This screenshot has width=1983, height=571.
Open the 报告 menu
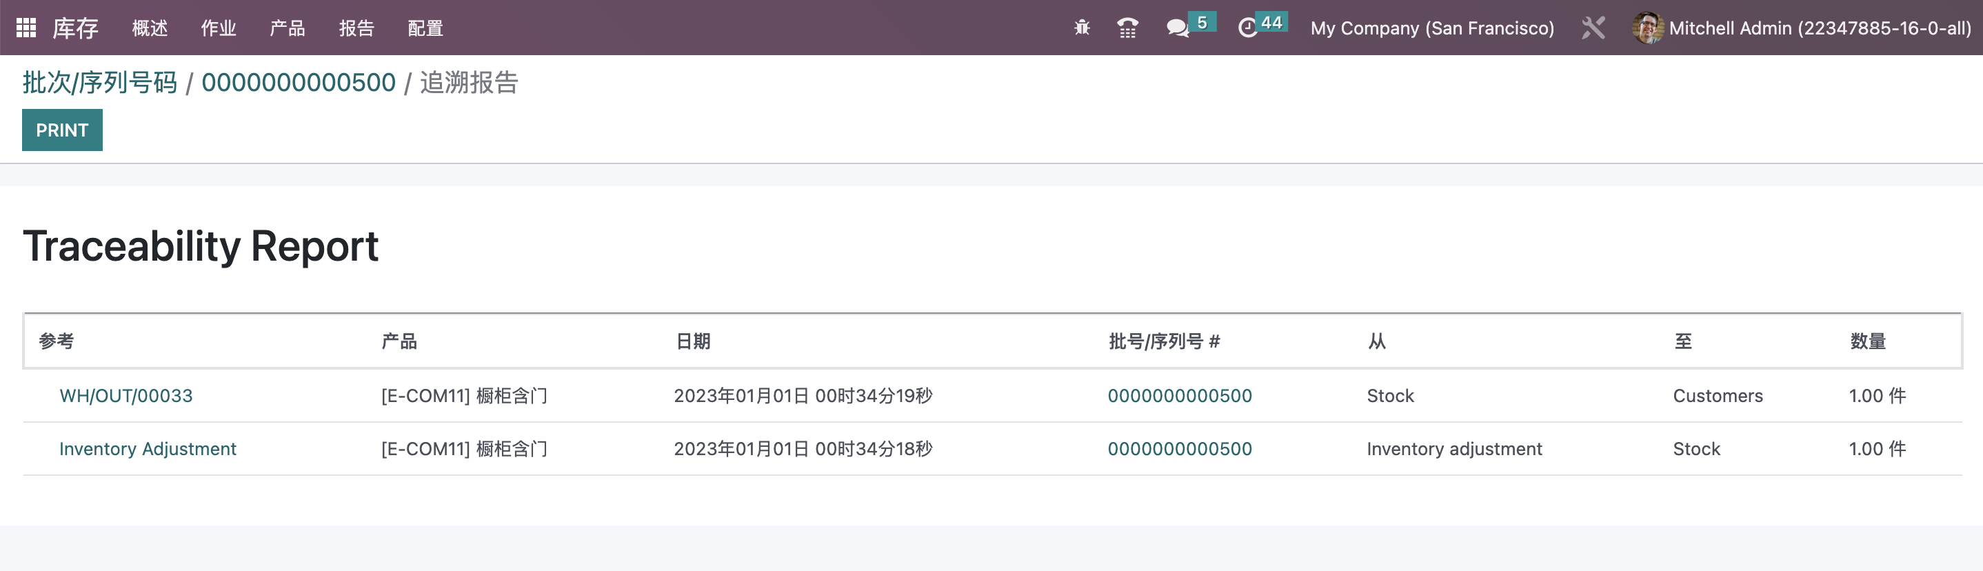[x=356, y=28]
